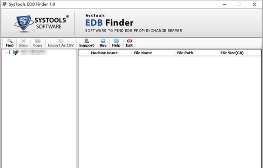Tick the checkbox next to the machine node
This screenshot has width=263, height=168.
point(11,52)
